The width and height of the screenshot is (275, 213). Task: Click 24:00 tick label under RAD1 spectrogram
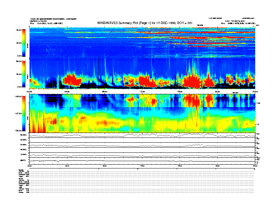(x=255, y=92)
